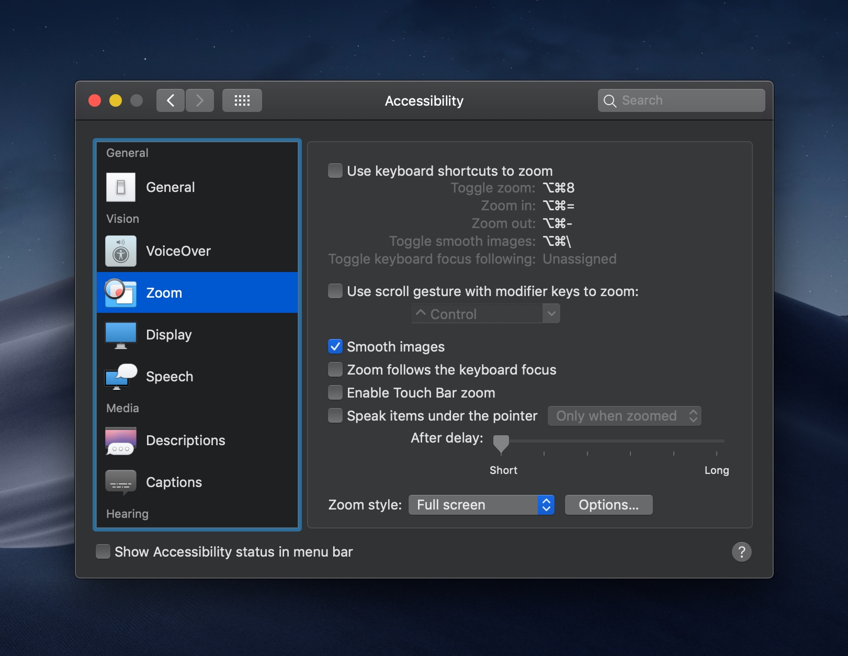
Task: Click the Search field in the toolbar
Action: [681, 100]
